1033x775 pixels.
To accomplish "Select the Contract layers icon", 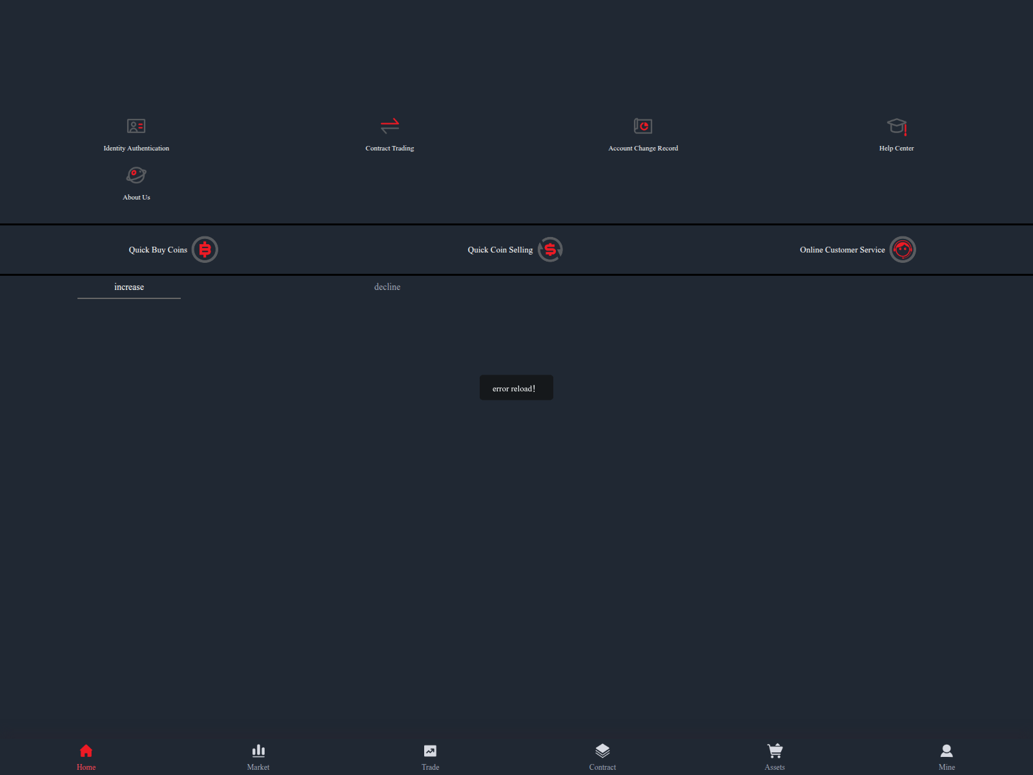I will pos(602,750).
